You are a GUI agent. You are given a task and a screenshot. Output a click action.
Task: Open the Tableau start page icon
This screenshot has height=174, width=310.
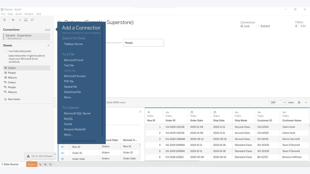pos(4,20)
